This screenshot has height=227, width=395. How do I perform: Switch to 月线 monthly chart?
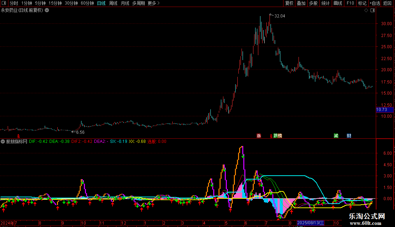pyautogui.click(x=125, y=3)
